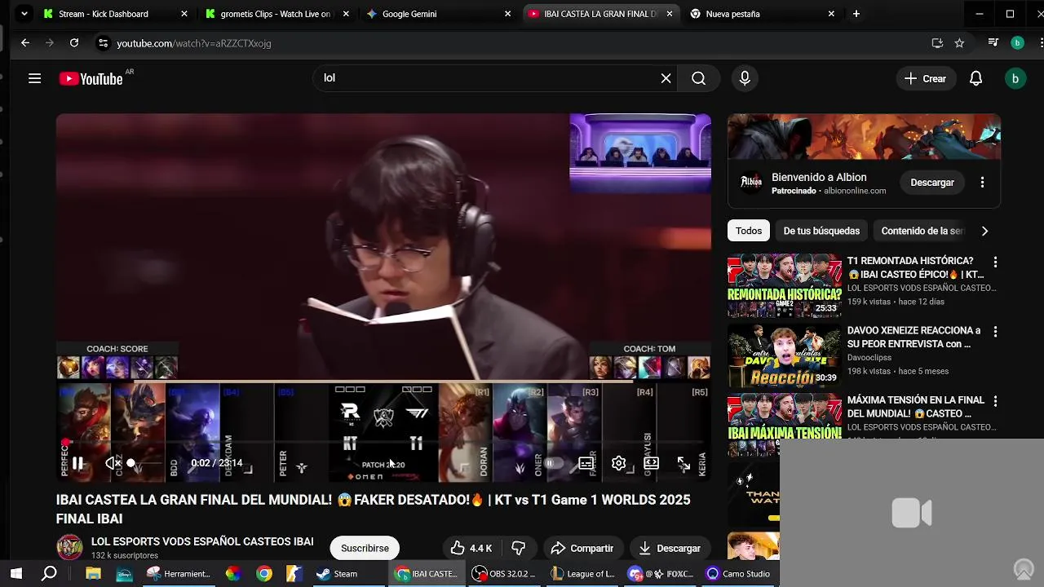Open DAVOO XENEIZE REACCIONA video thumbnail
The height and width of the screenshot is (587, 1044).
click(x=785, y=355)
